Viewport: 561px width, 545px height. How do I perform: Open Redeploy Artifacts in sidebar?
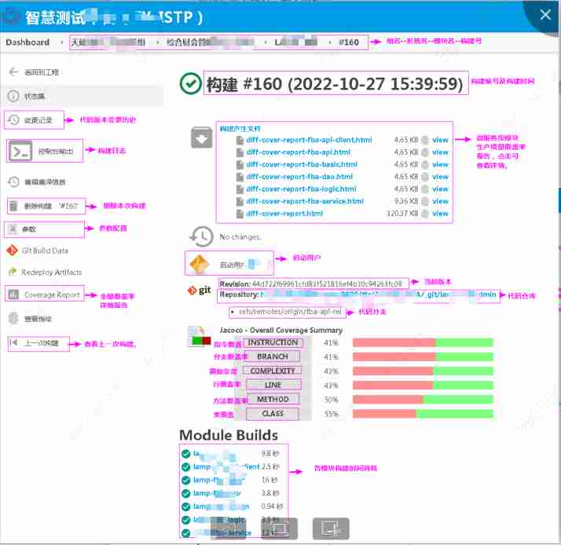coord(52,272)
